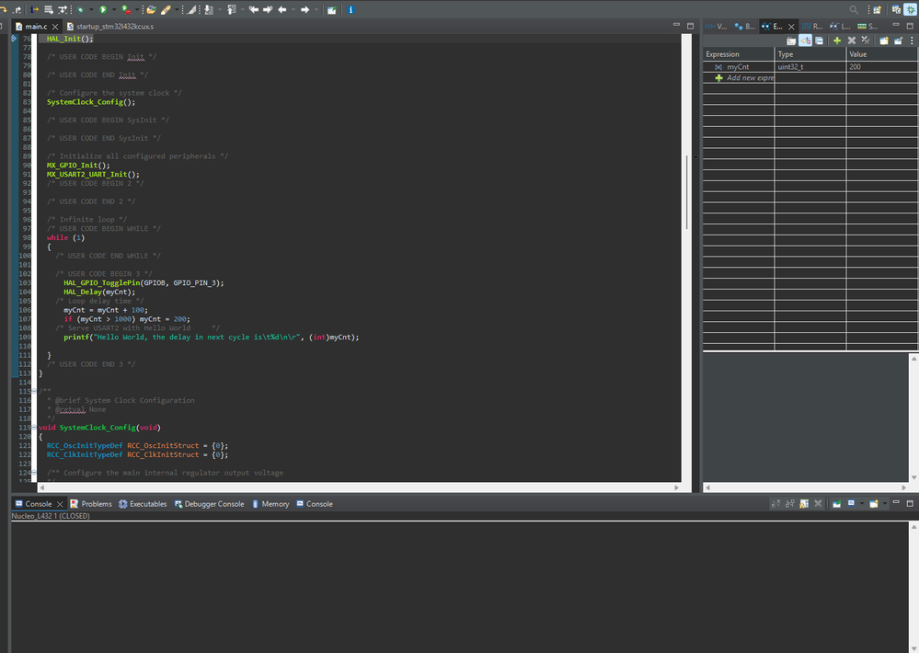This screenshot has height=653, width=919.
Task: Launch the program with the green Run icon
Action: (103, 9)
